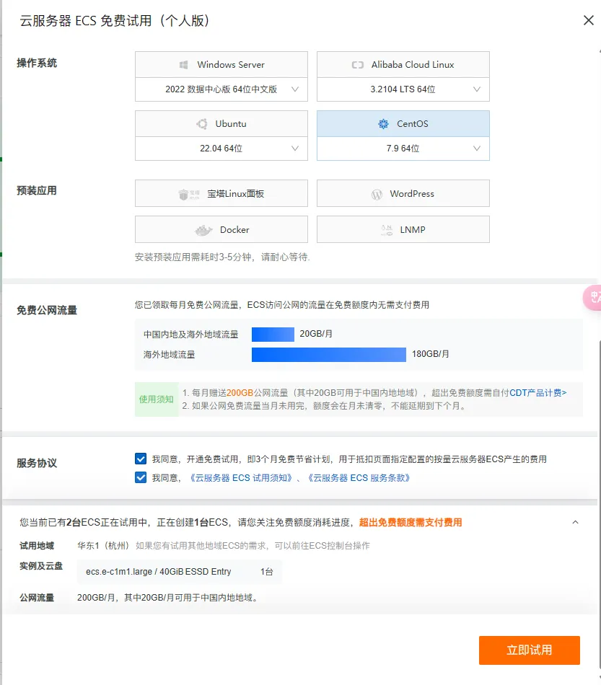Click the LNMP logo icon
The width and height of the screenshot is (601, 685).
pyautogui.click(x=387, y=230)
